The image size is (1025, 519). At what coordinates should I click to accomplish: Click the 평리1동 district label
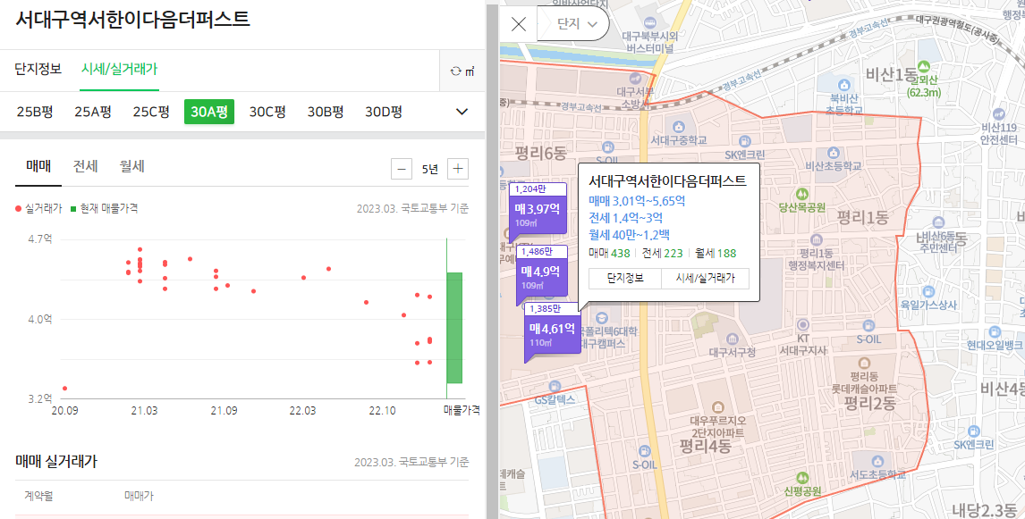(863, 218)
